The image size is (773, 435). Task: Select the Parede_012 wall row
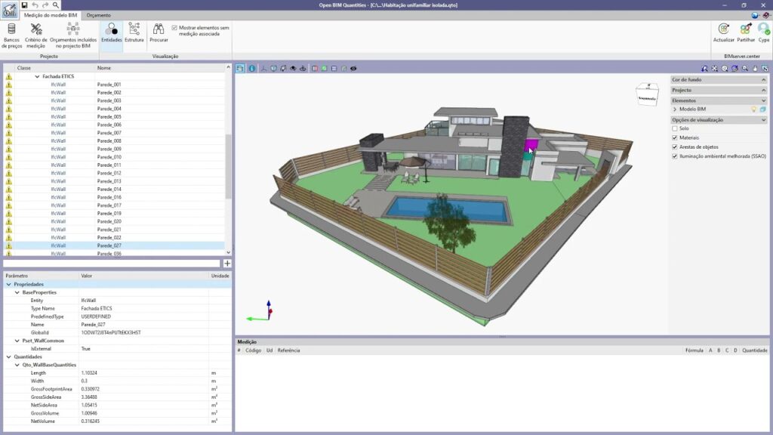click(x=109, y=173)
